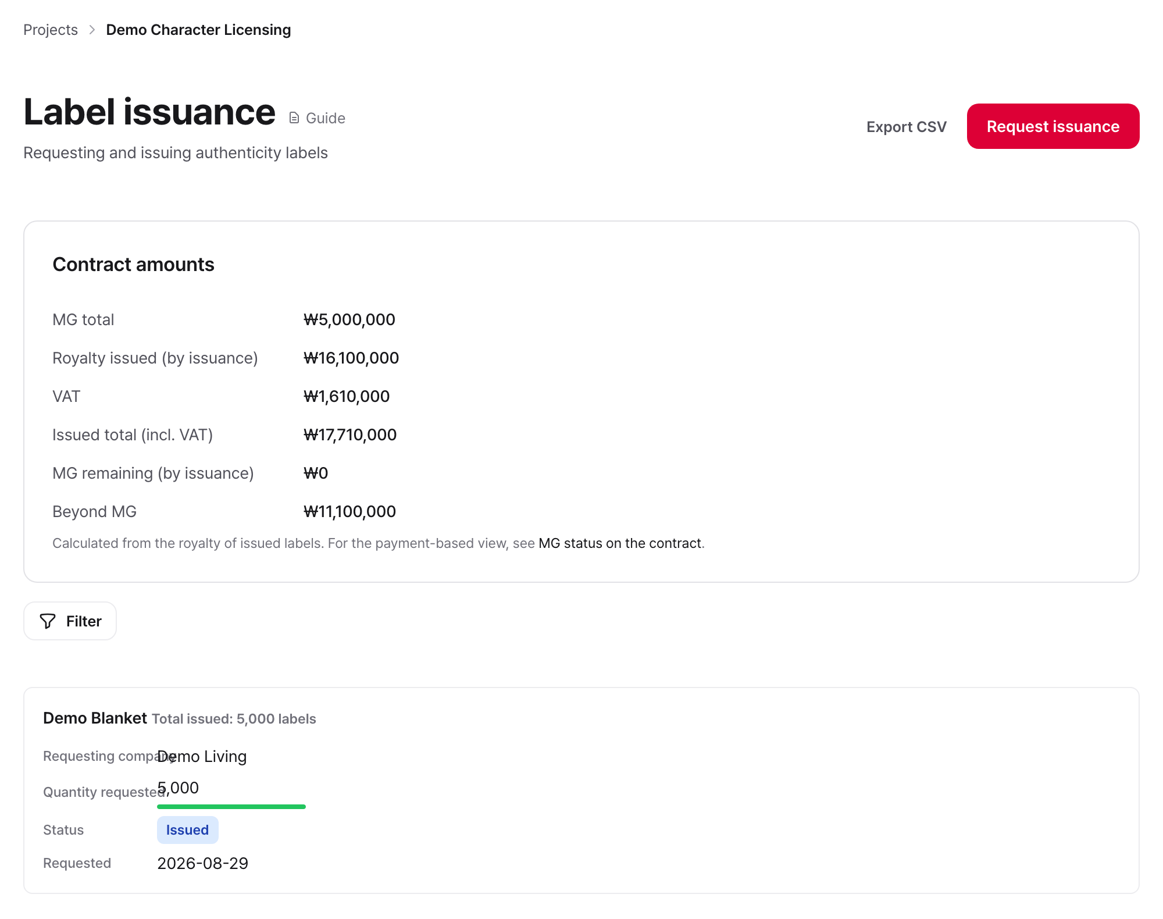
Task: Open the Filter button
Action: (x=70, y=621)
